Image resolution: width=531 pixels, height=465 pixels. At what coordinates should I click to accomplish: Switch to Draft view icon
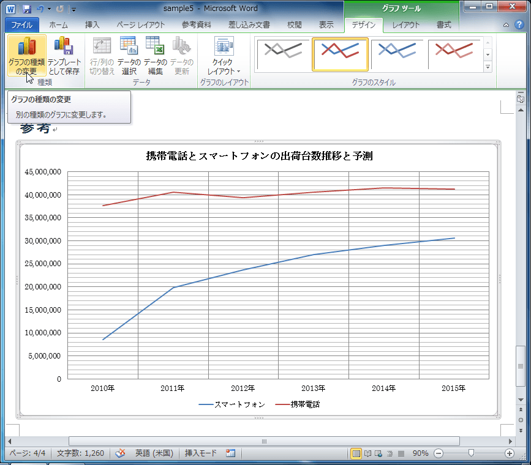(401, 453)
